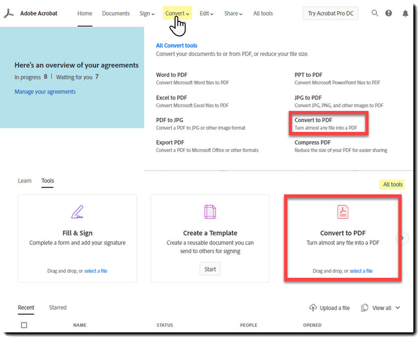
Task: Choose Convert to PDF menu entry
Action: click(326, 124)
